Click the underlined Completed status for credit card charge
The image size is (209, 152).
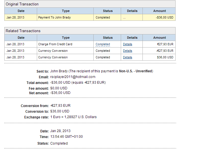tap(103, 44)
